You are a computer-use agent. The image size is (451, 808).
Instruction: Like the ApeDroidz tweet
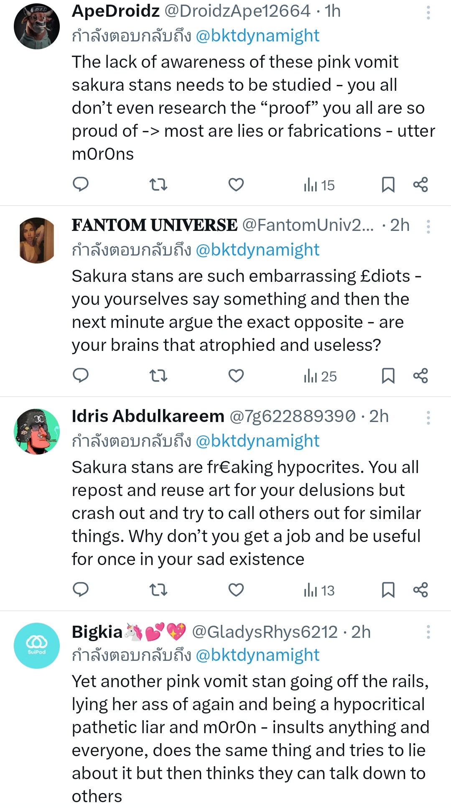tap(236, 184)
